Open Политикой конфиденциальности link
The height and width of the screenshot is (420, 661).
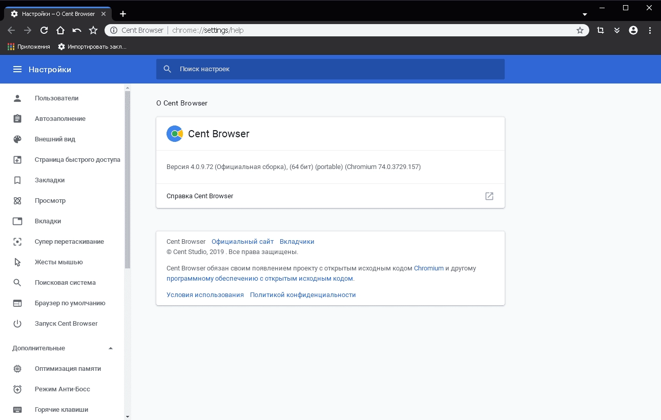coord(302,295)
